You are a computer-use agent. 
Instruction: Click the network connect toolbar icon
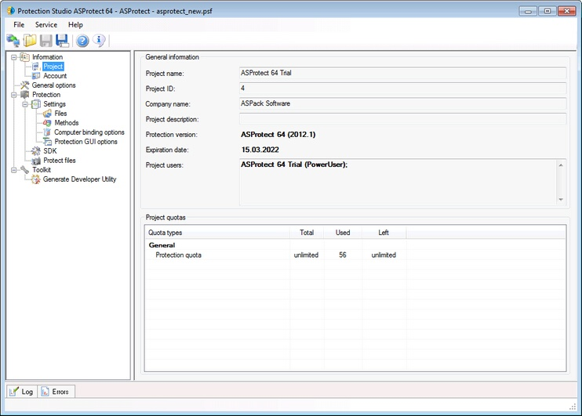pos(13,41)
